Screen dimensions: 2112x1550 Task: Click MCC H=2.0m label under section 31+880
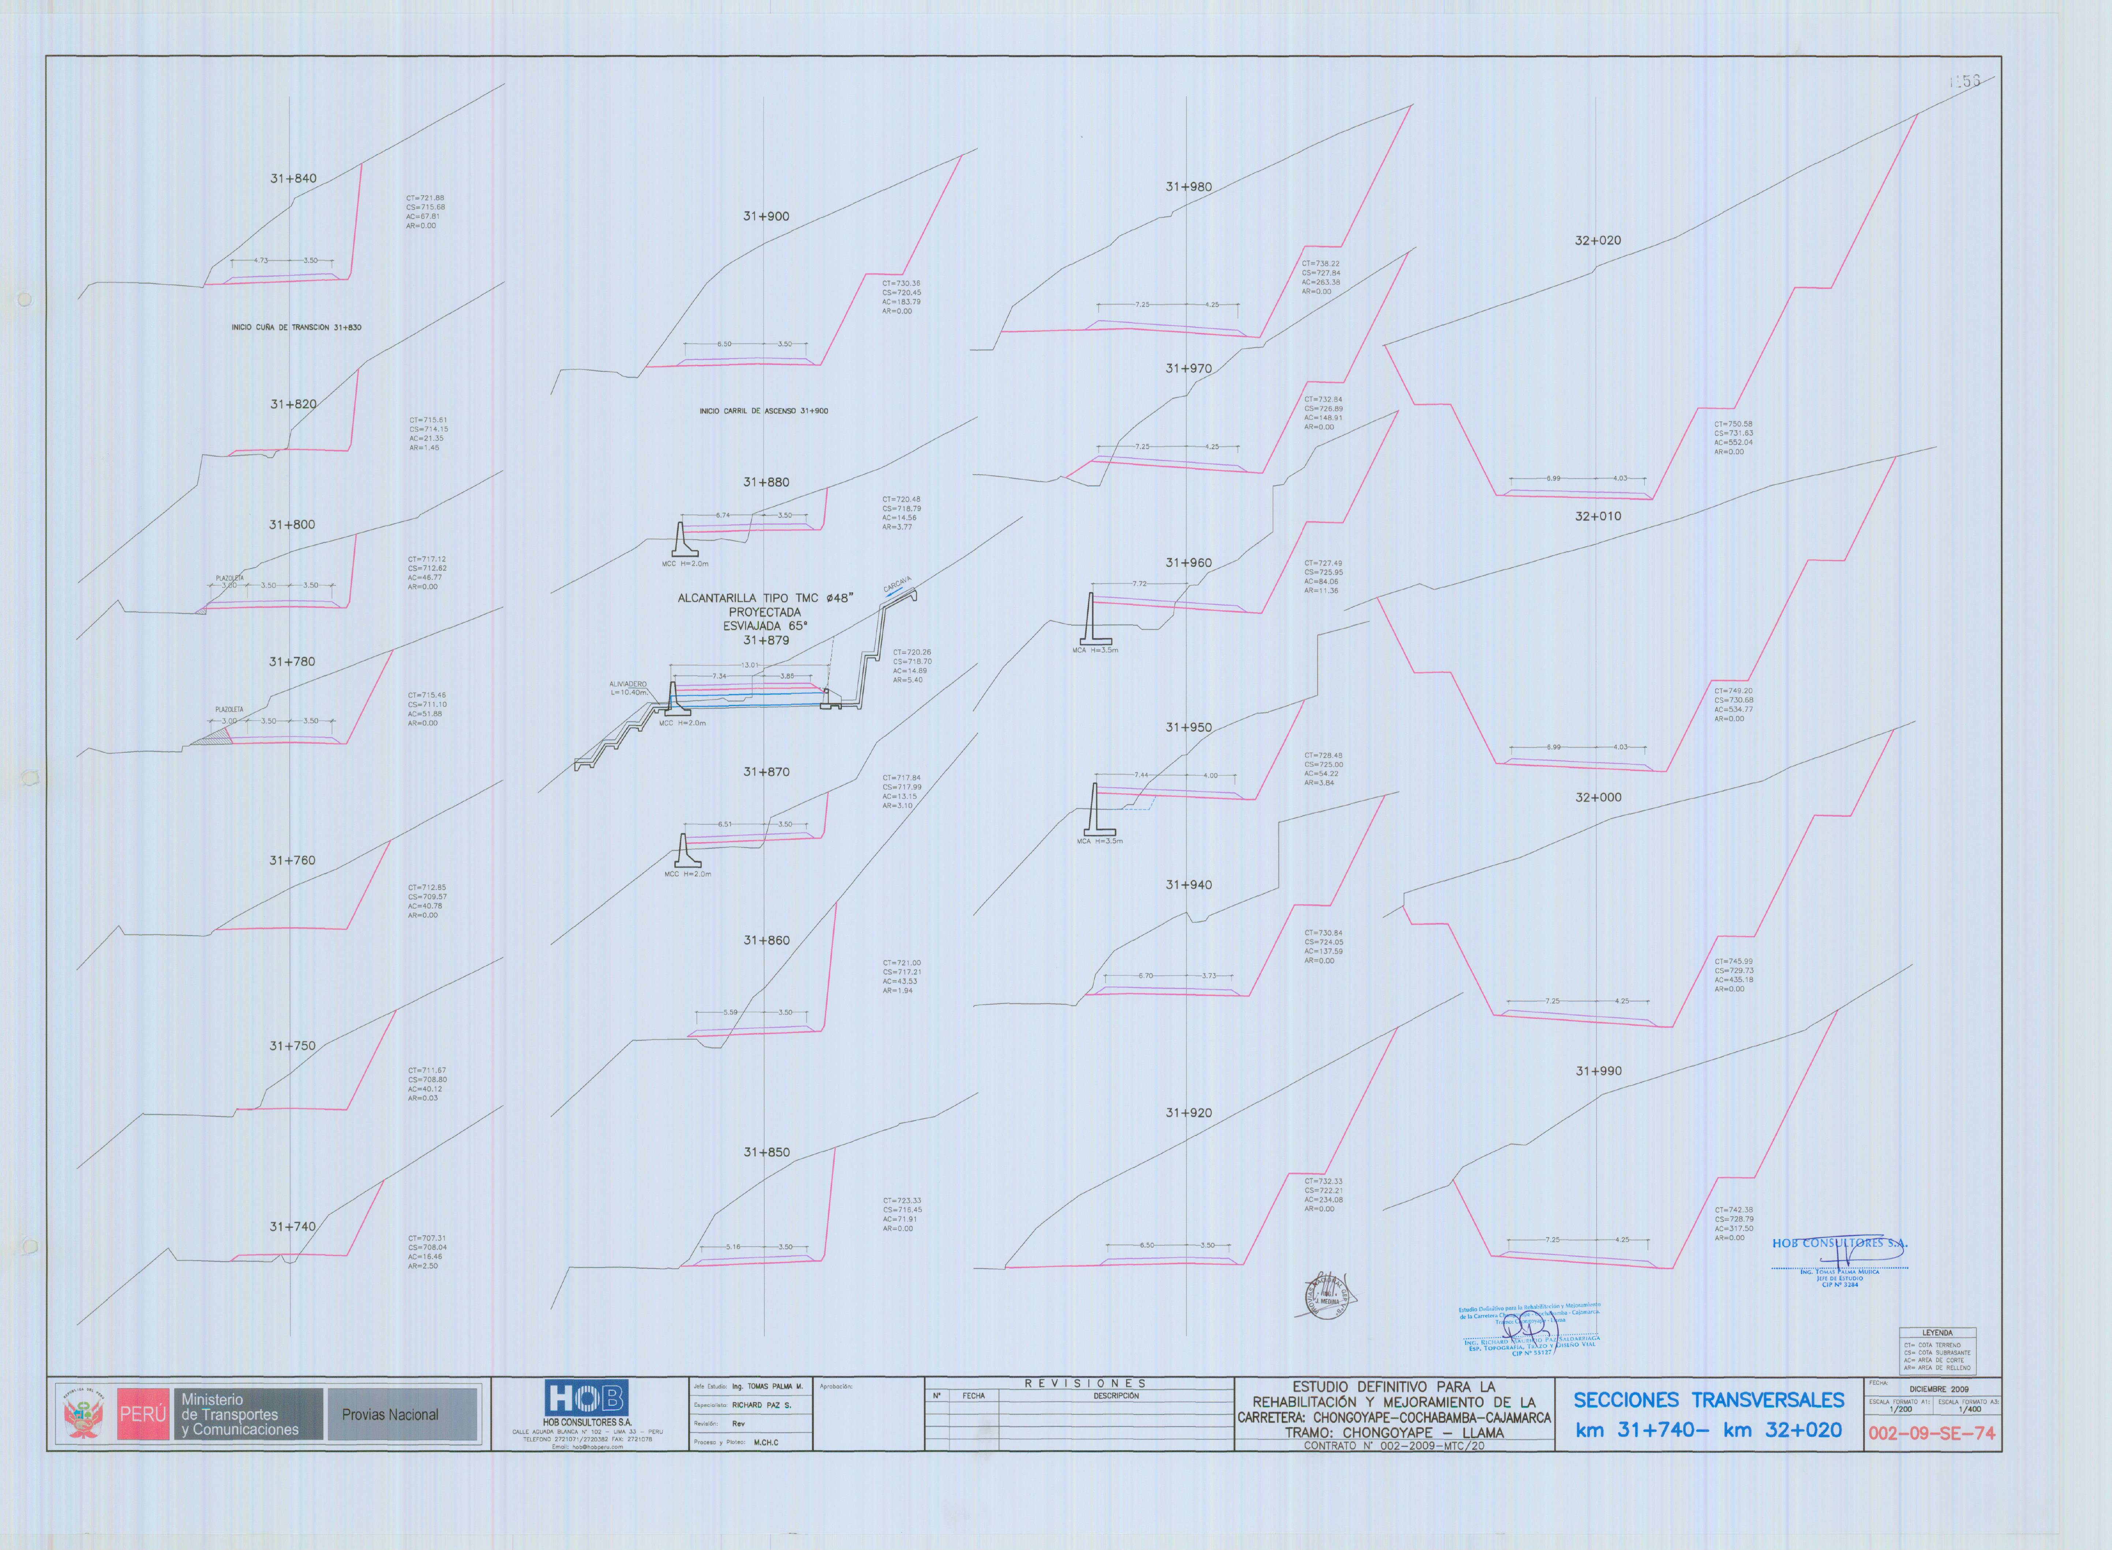685,564
